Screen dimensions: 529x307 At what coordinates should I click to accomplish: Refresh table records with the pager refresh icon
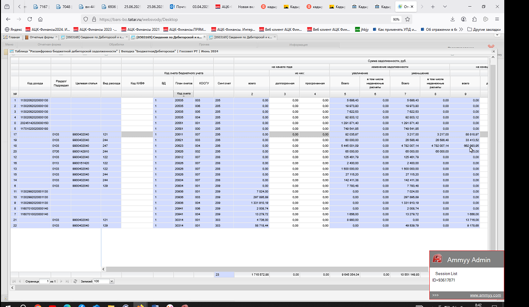(75, 281)
